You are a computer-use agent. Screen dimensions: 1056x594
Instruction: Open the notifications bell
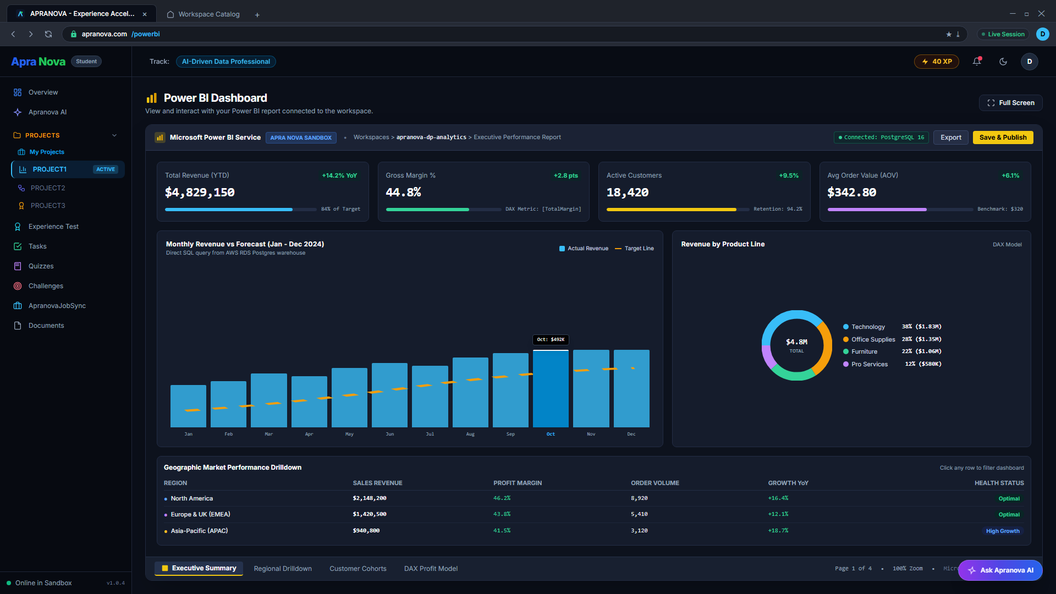977,62
